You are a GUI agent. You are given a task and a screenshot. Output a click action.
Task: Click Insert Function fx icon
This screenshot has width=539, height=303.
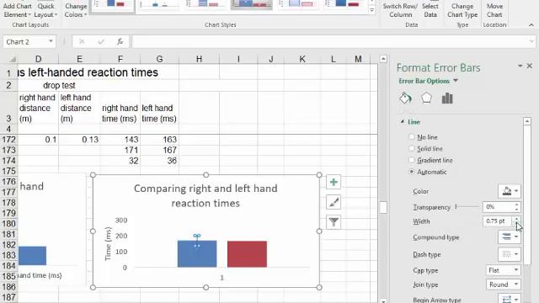120,41
